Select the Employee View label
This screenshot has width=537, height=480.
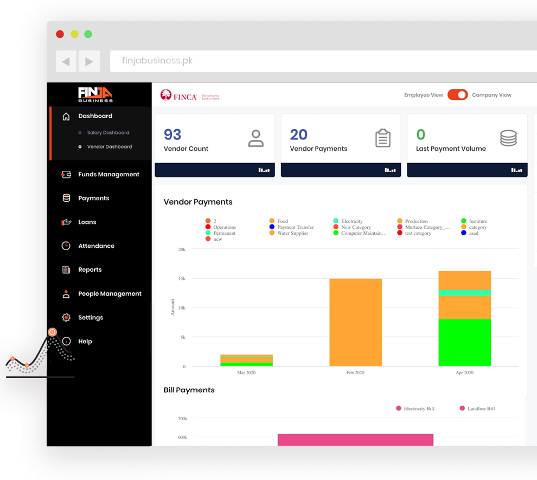[x=424, y=95]
